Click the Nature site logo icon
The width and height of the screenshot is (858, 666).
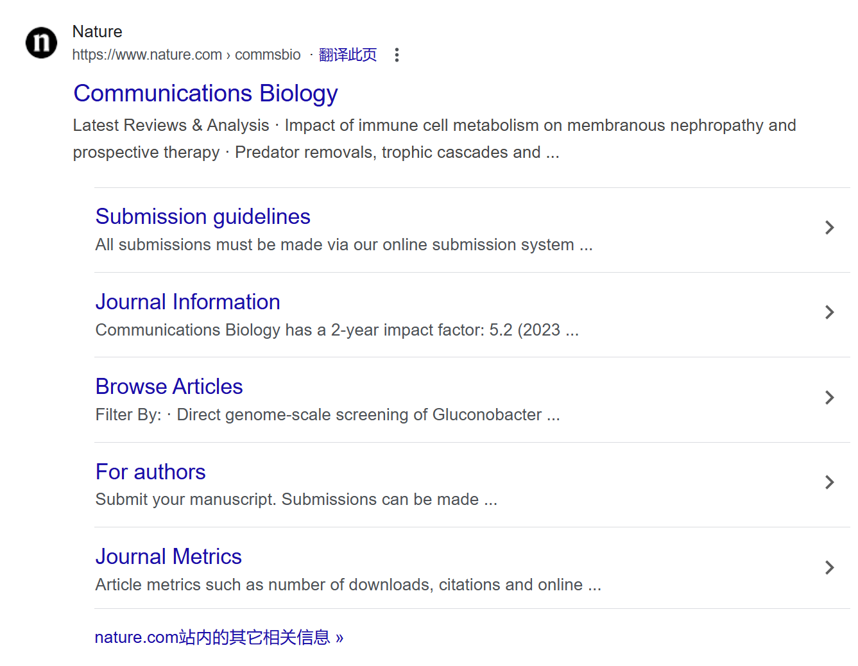click(41, 43)
